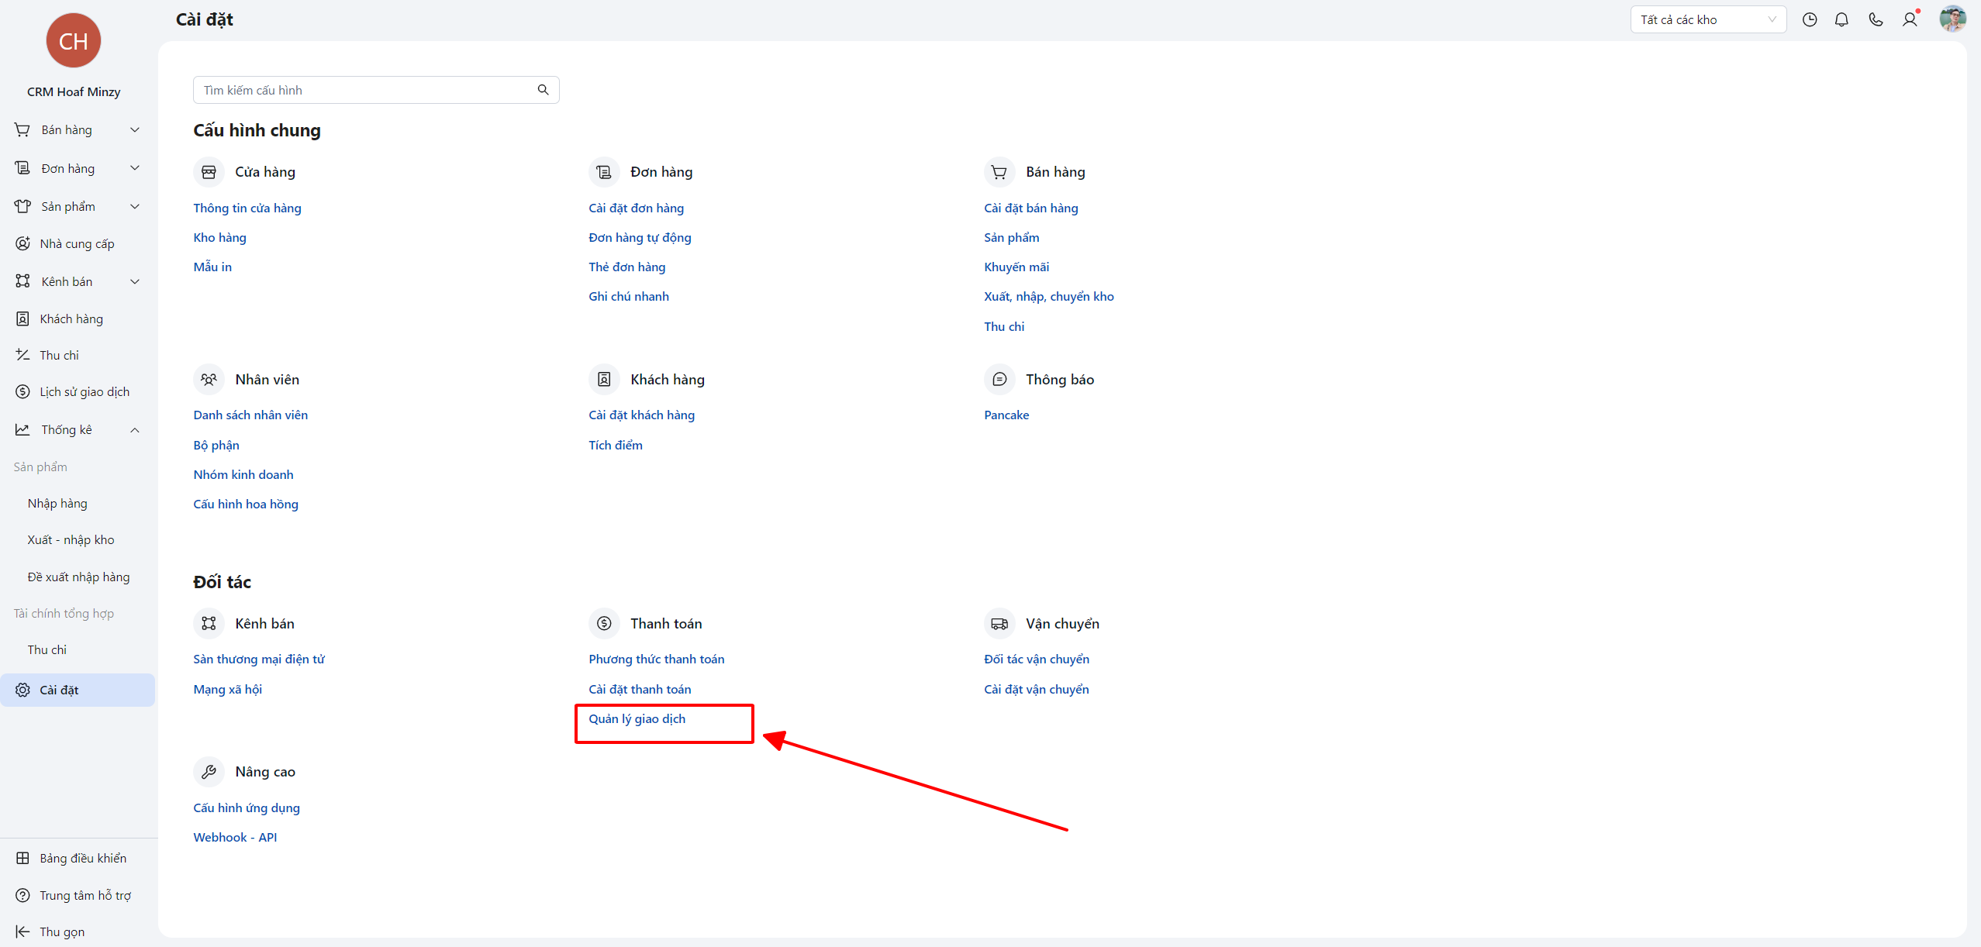Open the profile avatar thumbnail
Image resolution: width=1981 pixels, height=947 pixels.
1952,19
